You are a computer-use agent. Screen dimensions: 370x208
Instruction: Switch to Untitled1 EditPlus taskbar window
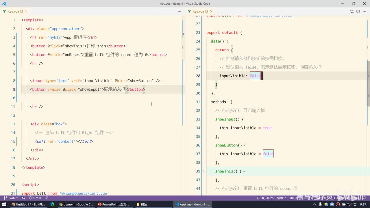(28, 204)
